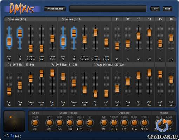Image resolution: width=179 pixels, height=140 pixels.
Task: Click the Oscillator Amount knob
Action: click(x=114, y=122)
